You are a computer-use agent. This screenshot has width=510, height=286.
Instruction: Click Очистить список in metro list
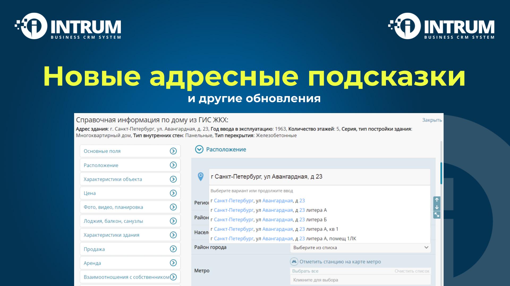click(412, 271)
